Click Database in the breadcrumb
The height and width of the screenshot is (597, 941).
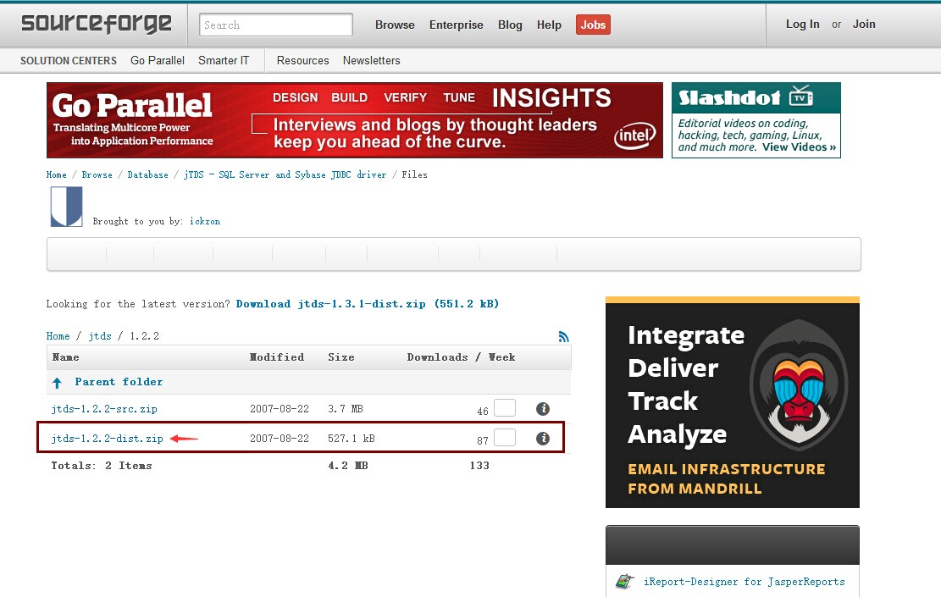tap(147, 174)
